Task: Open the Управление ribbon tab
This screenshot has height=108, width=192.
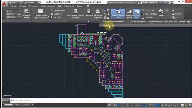Action: tap(69, 6)
